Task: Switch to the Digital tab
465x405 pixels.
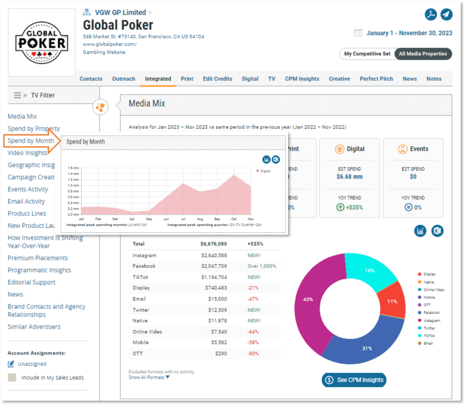Action: tap(250, 79)
